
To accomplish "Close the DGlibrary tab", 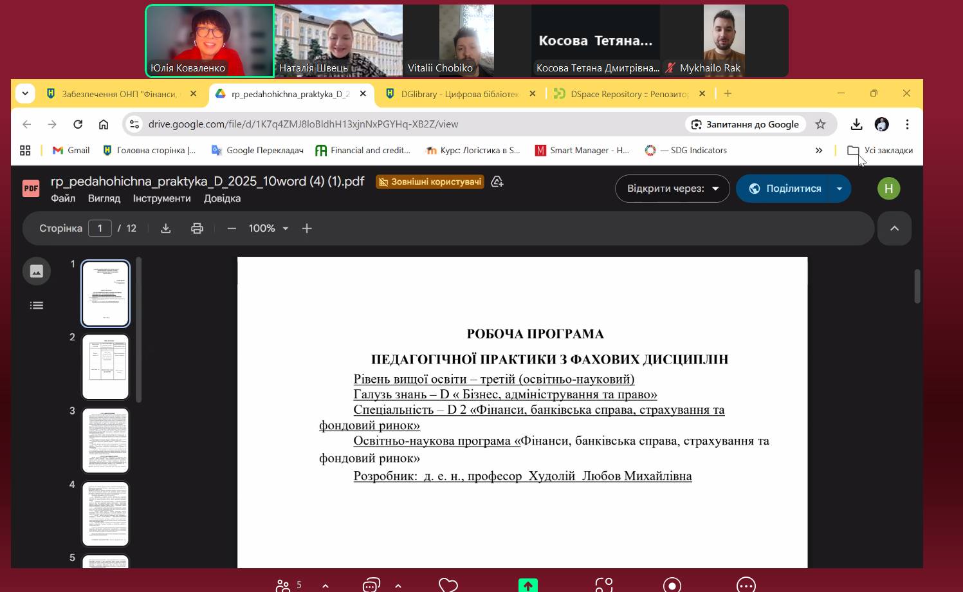I will pos(533,93).
